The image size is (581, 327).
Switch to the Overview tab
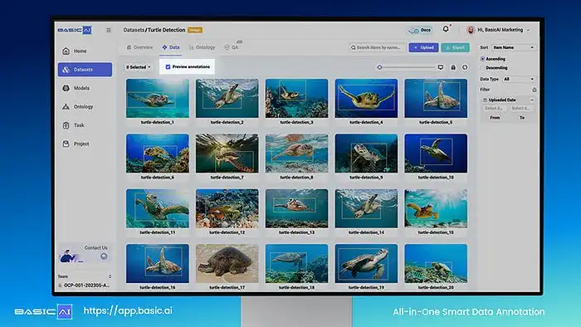click(x=139, y=47)
